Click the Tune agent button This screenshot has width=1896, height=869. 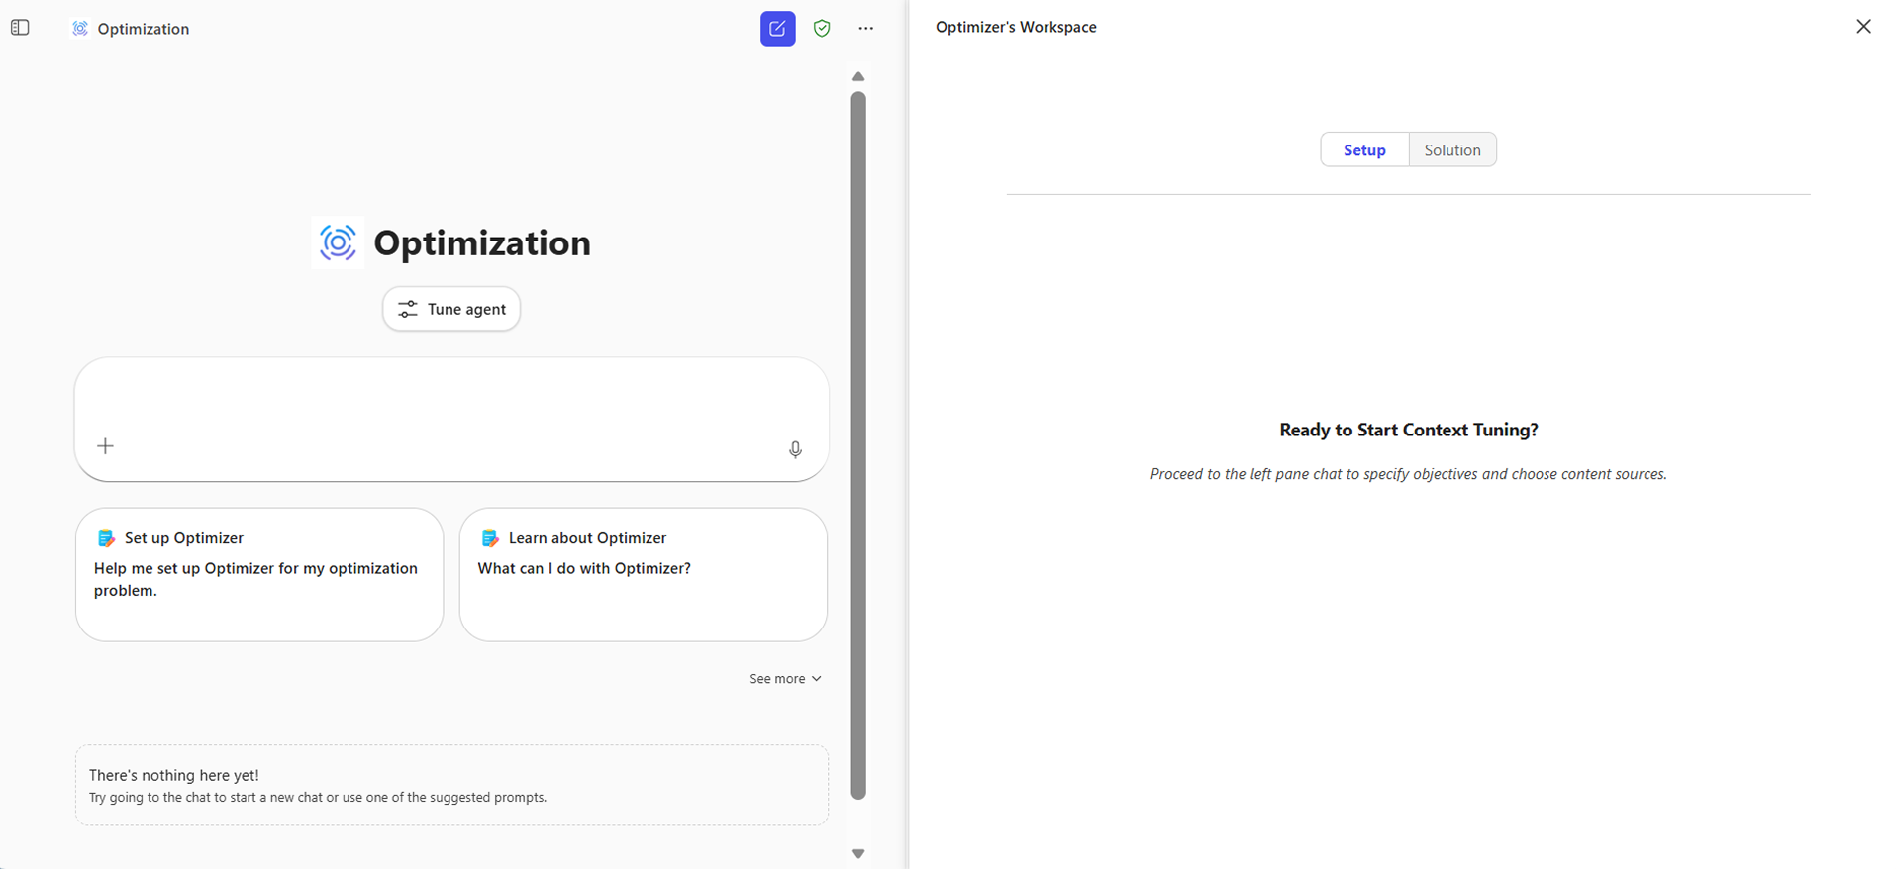(451, 309)
